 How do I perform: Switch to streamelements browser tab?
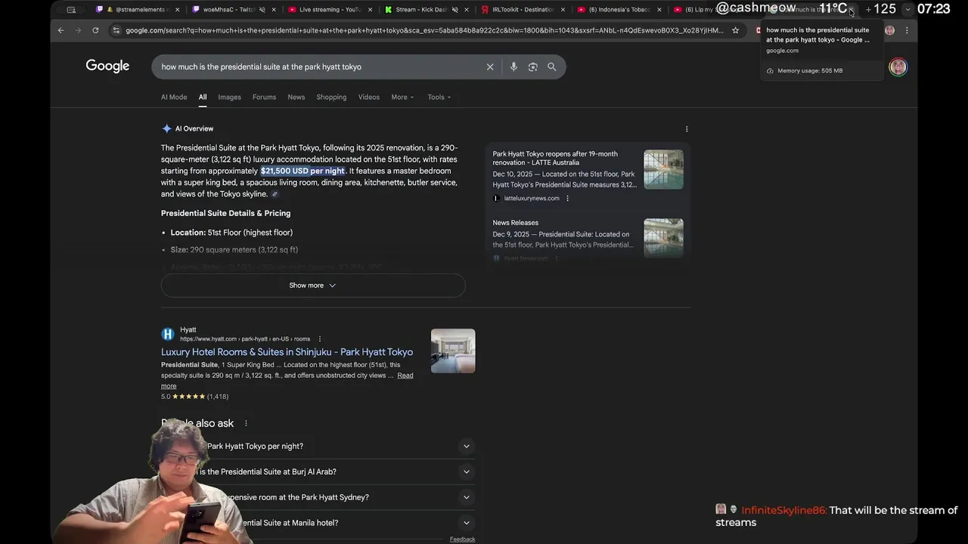(136, 10)
